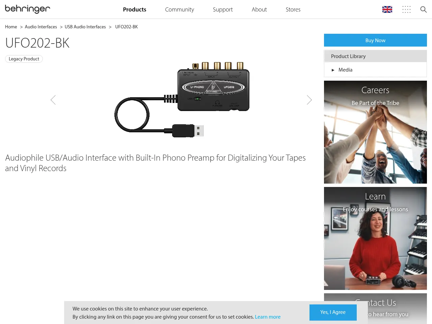The height and width of the screenshot is (324, 432).
Task: Show previous product image with left arrow
Action: pos(53,100)
